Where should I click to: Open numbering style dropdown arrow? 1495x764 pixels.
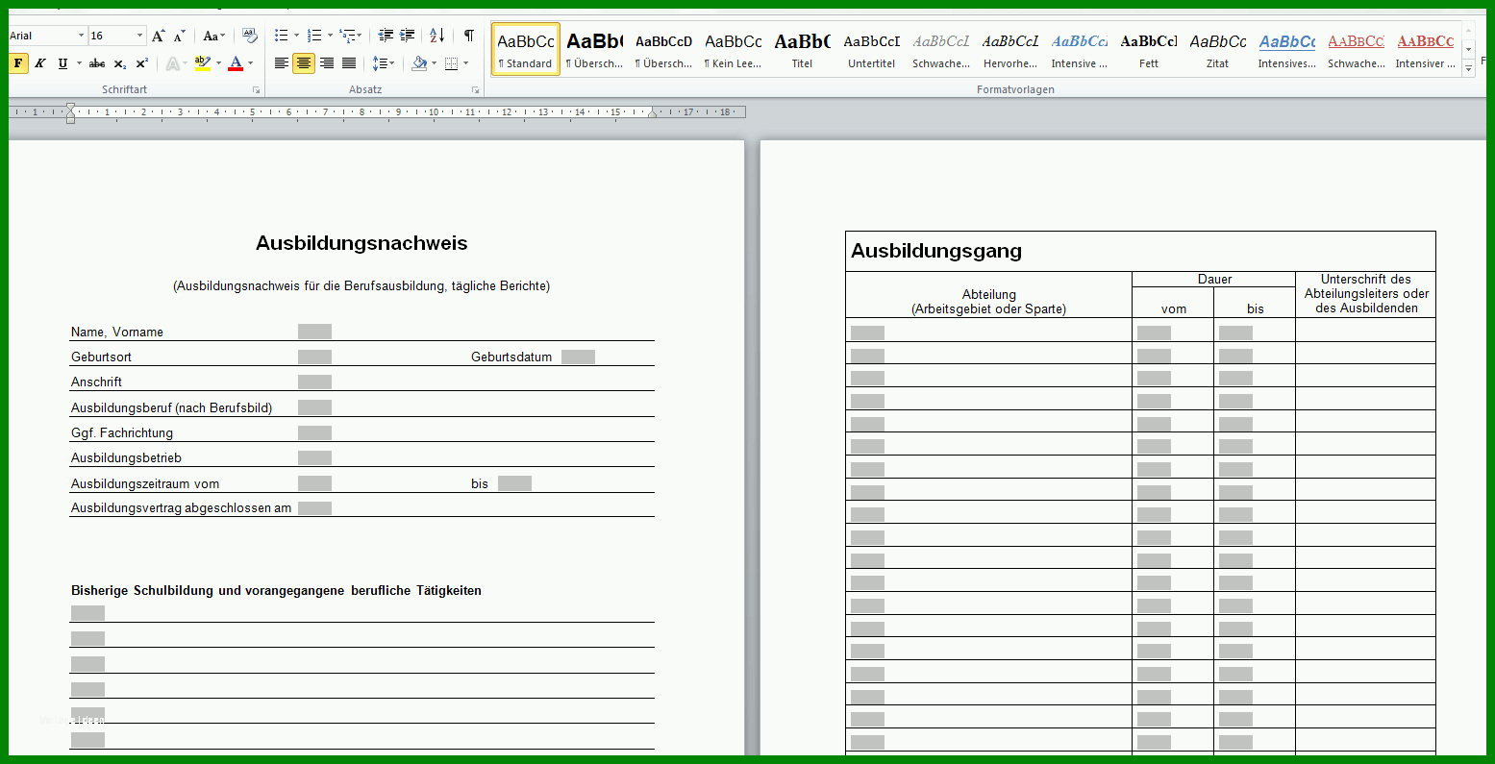point(330,36)
